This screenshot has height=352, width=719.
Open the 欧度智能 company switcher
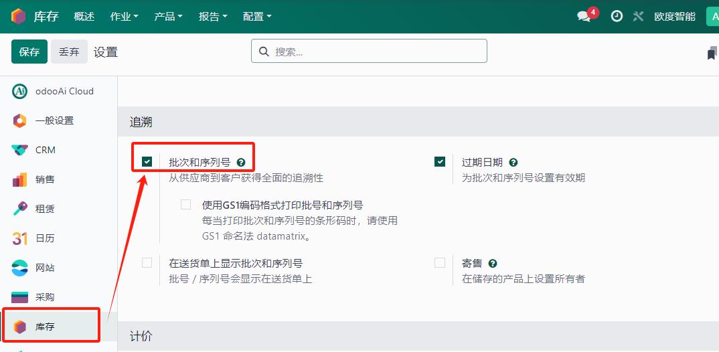[x=675, y=17]
